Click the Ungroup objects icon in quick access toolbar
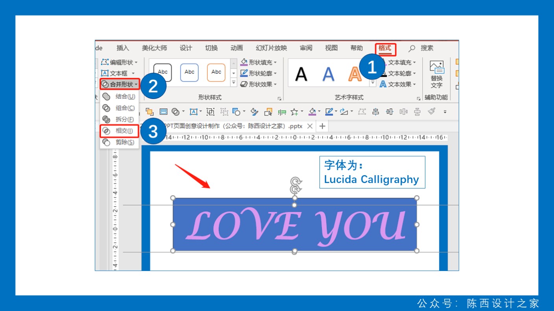 [224, 112]
